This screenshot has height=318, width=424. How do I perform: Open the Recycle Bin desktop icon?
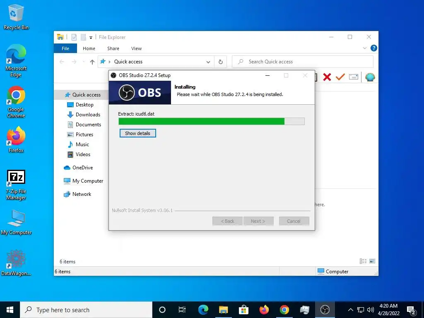(x=16, y=17)
